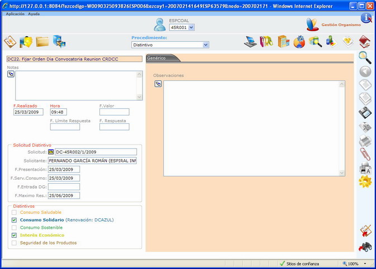Click the pie chart with gear icon
This screenshot has width=376, height=269.
(x=299, y=42)
